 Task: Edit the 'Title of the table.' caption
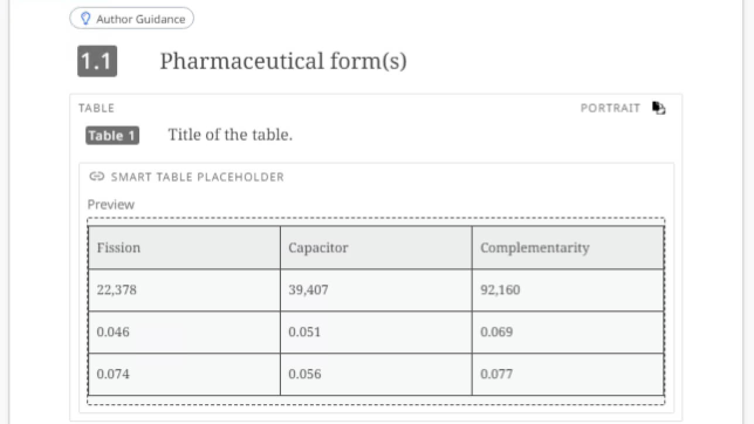[x=231, y=135]
